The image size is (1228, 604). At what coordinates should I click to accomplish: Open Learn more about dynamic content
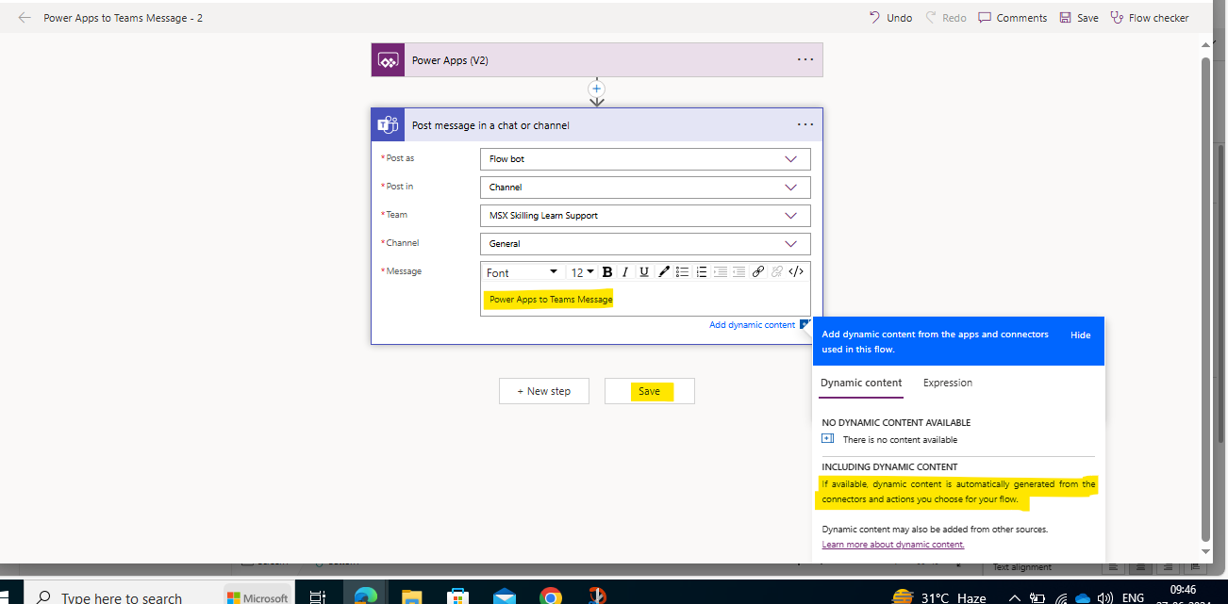click(x=893, y=545)
